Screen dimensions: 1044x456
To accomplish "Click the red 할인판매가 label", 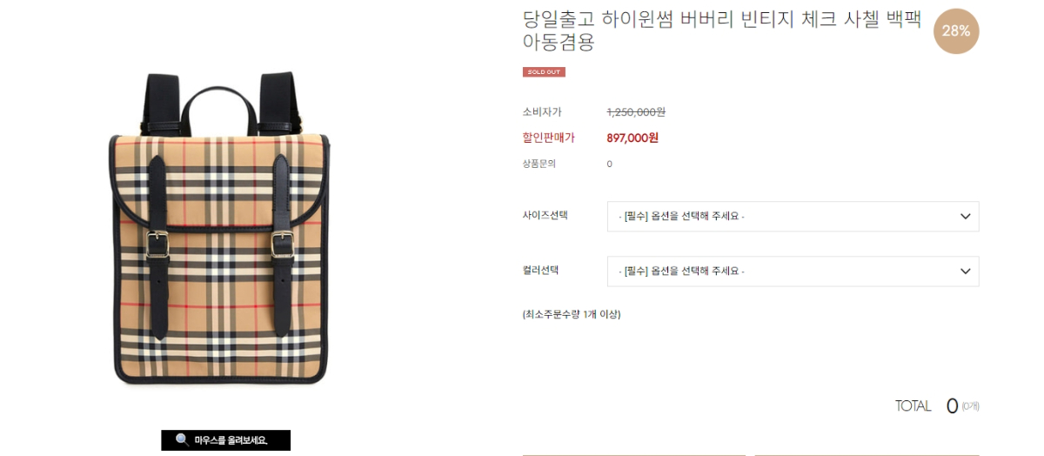I will pyautogui.click(x=548, y=137).
